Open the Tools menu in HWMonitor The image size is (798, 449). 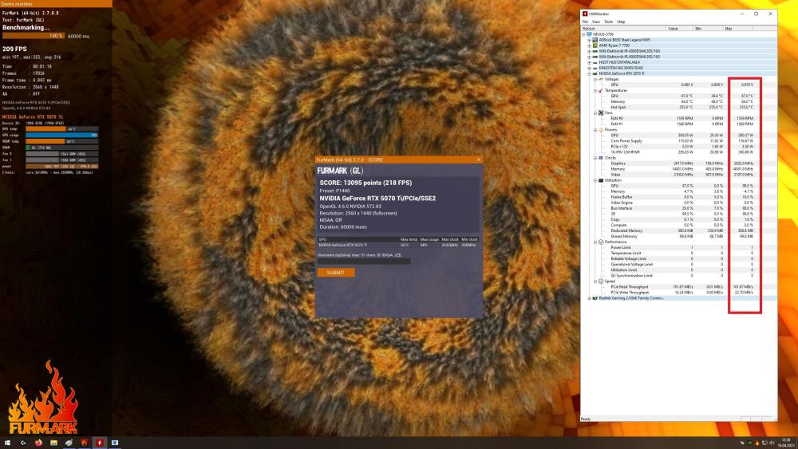coord(608,22)
